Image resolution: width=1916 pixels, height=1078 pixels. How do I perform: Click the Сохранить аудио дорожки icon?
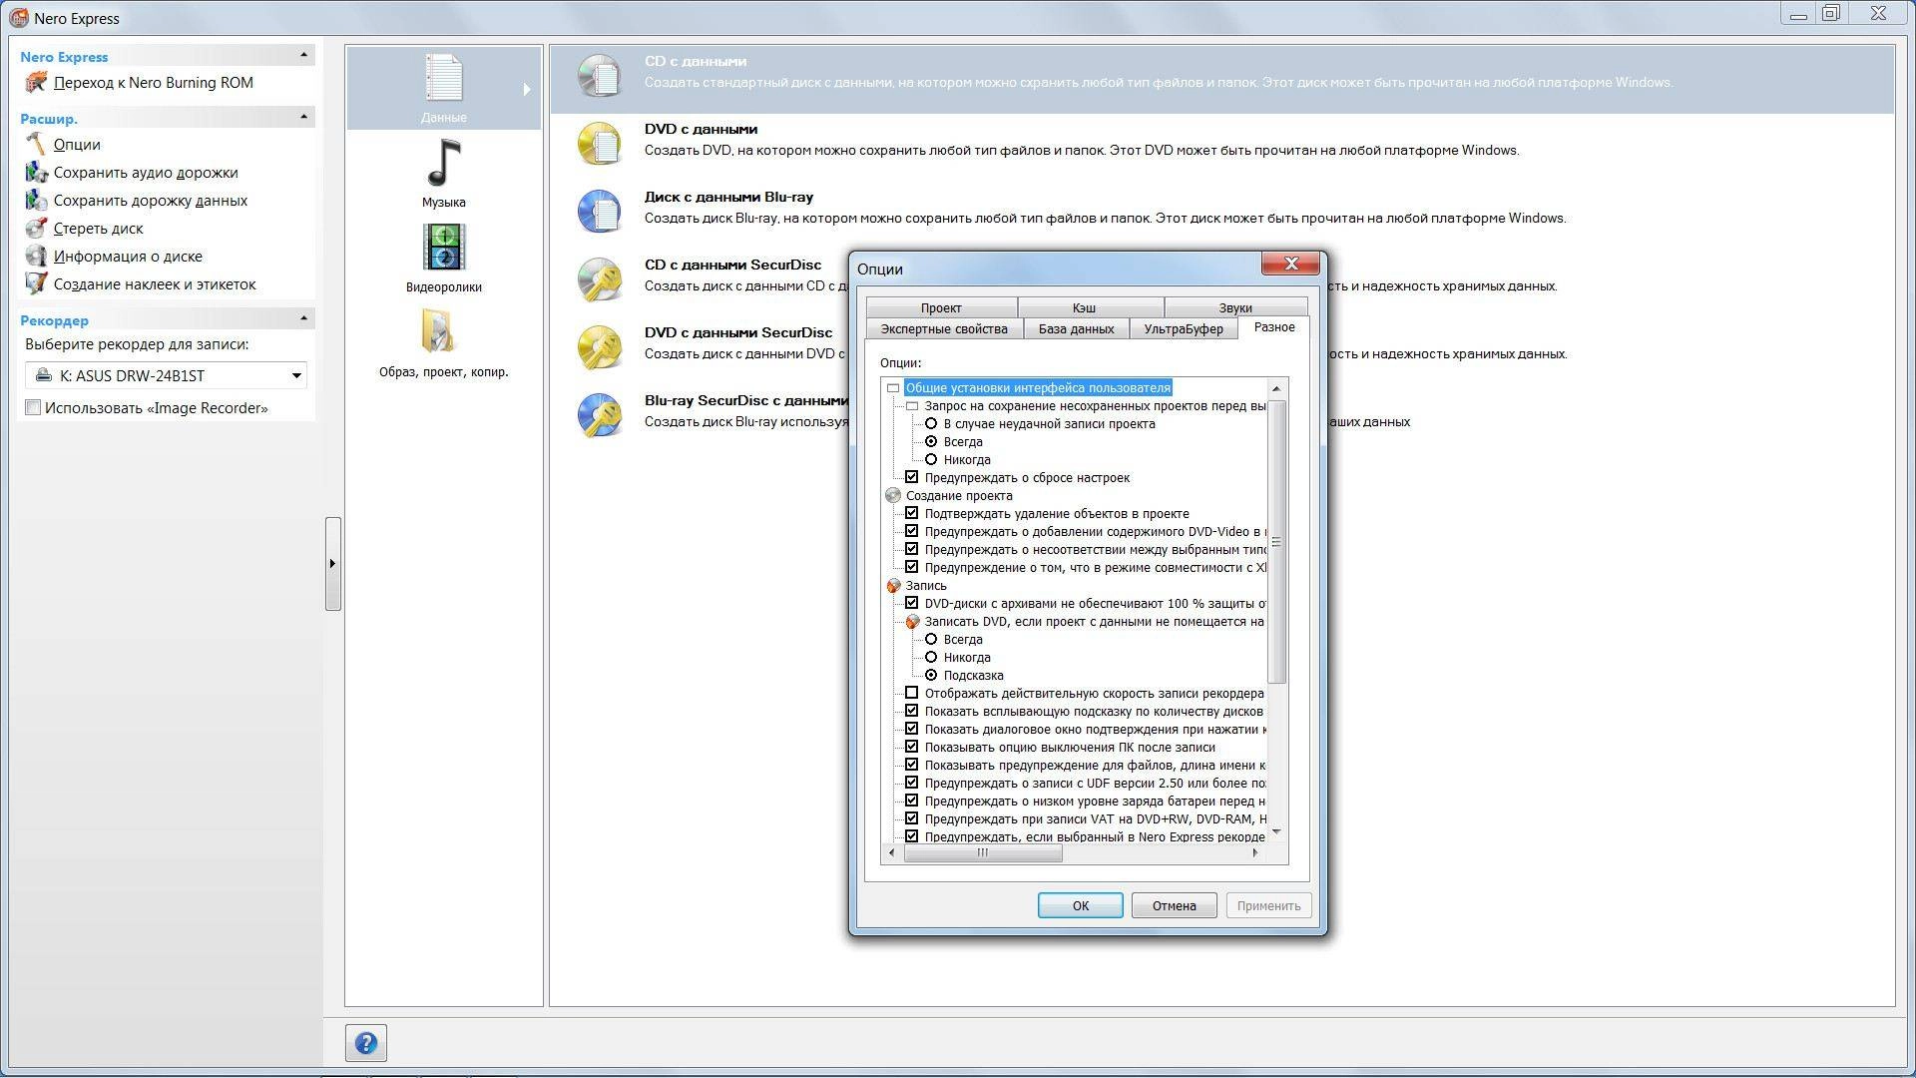[x=36, y=173]
